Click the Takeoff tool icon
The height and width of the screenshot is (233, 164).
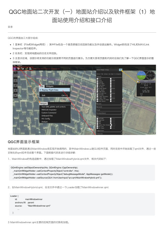[15, 81]
